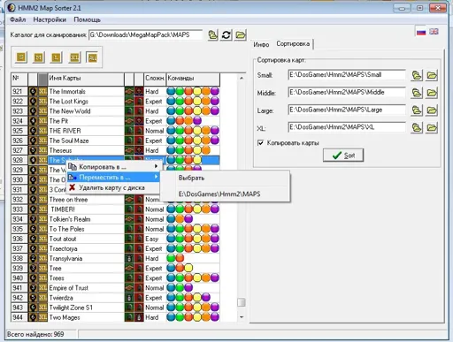Expand the Переместить в submenu arrow
453x342 pixels.
tap(156, 177)
